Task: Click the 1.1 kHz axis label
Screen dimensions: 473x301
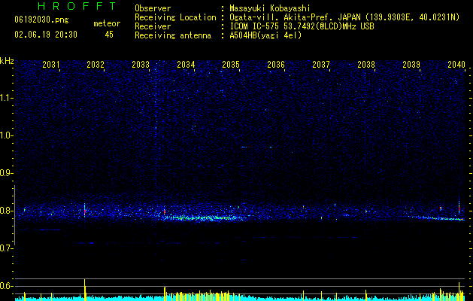Action: point(6,98)
